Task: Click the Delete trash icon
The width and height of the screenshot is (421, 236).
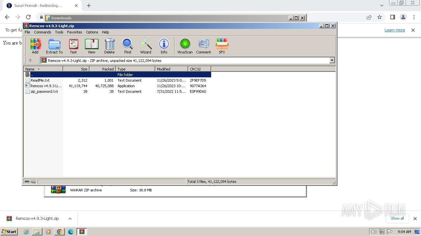Action: pos(110,46)
